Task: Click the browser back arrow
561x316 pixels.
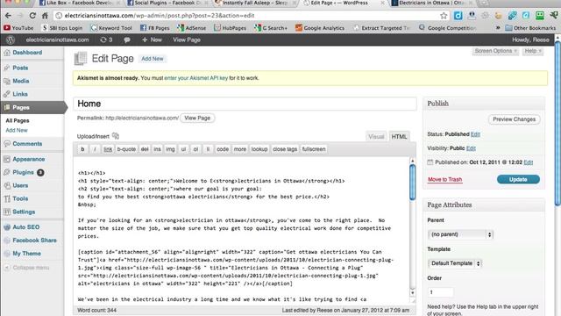Action: pyautogui.click(x=8, y=16)
